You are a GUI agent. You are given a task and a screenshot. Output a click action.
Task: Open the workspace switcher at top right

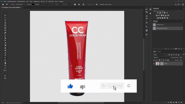(x=179, y=4)
